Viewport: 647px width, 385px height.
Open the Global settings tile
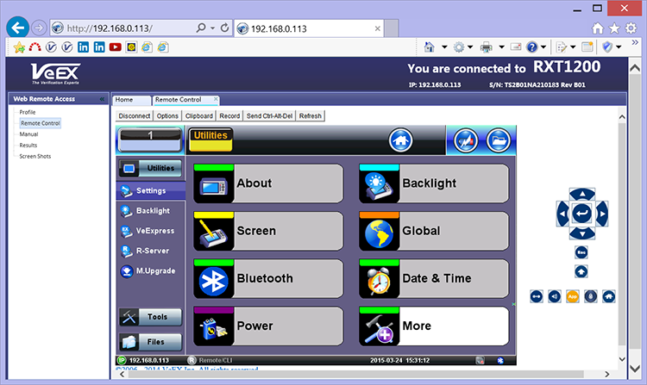tap(434, 231)
